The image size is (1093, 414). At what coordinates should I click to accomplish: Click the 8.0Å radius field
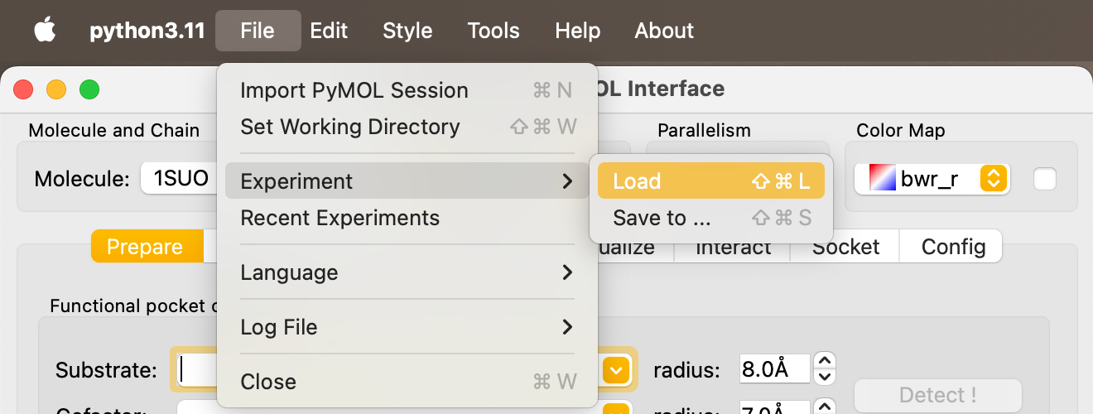click(774, 369)
